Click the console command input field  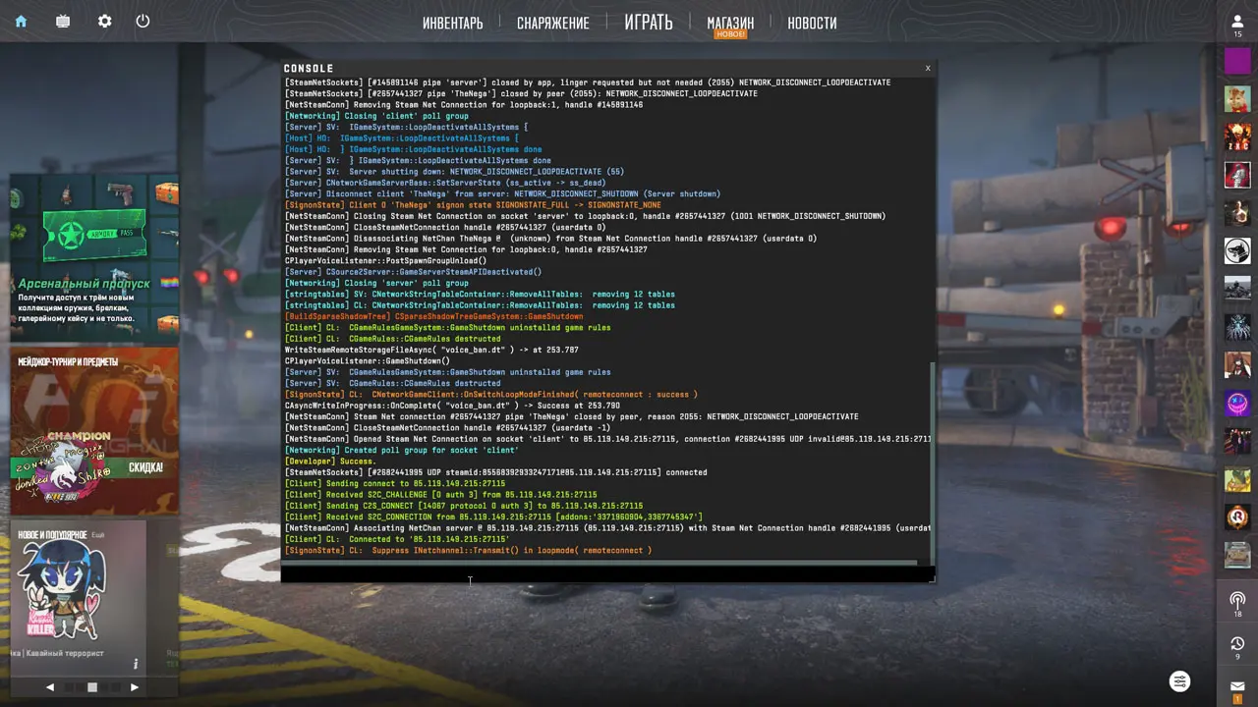(606, 574)
